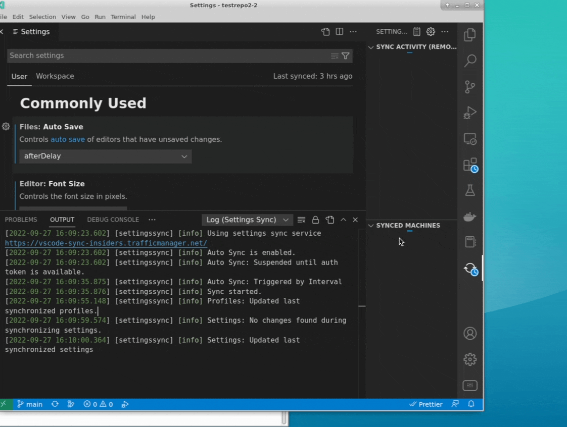The height and width of the screenshot is (427, 567).
Task: Open the Files: Auto Save dropdown showing afterDelay
Action: click(x=105, y=156)
